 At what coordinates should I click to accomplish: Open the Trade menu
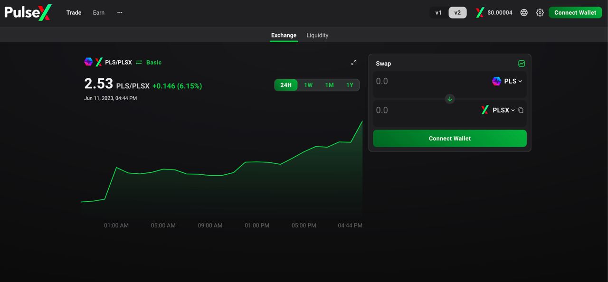[74, 12]
